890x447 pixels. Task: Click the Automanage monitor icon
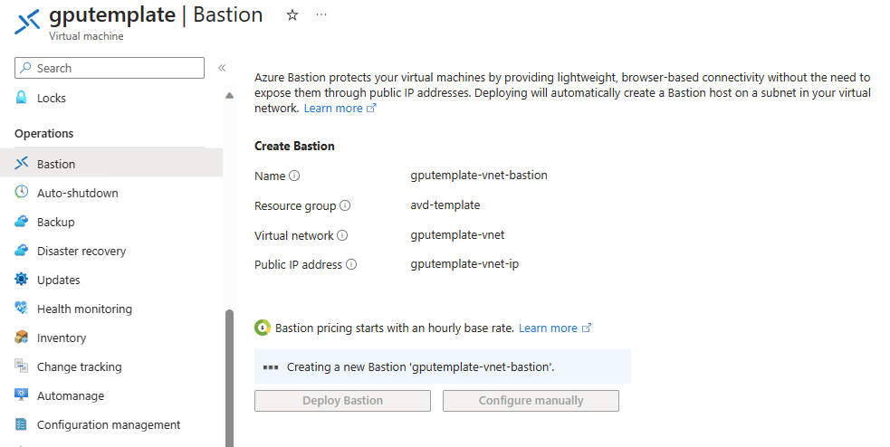(x=21, y=395)
